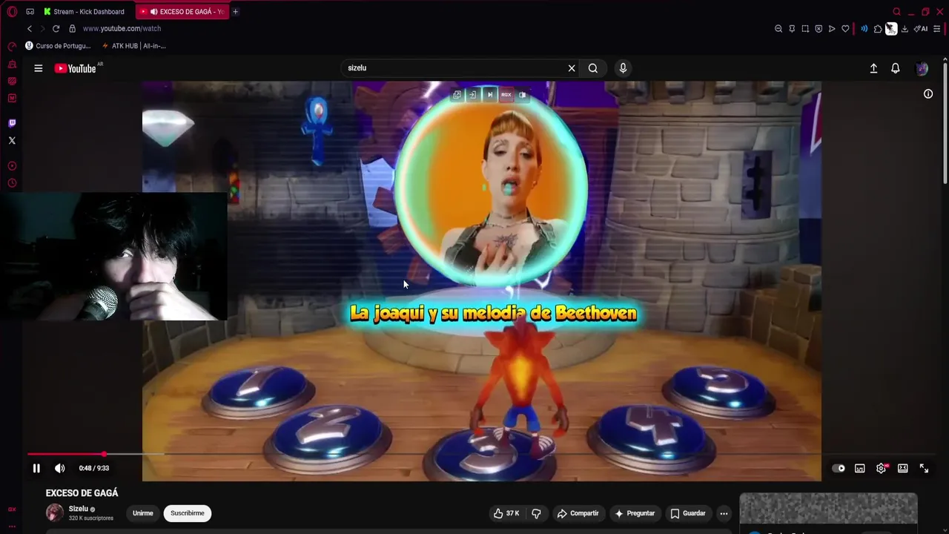
Task: Open History clock icon in sidebar
Action: 12,183
